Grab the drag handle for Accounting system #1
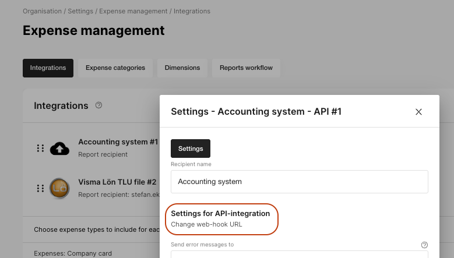 click(x=41, y=149)
